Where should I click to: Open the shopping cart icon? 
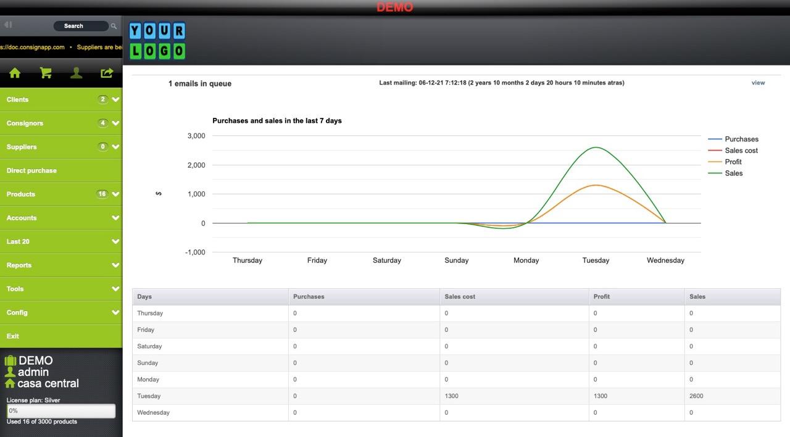coord(46,73)
